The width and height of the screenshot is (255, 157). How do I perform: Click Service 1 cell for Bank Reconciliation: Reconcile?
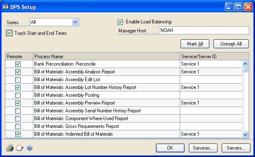point(211,64)
